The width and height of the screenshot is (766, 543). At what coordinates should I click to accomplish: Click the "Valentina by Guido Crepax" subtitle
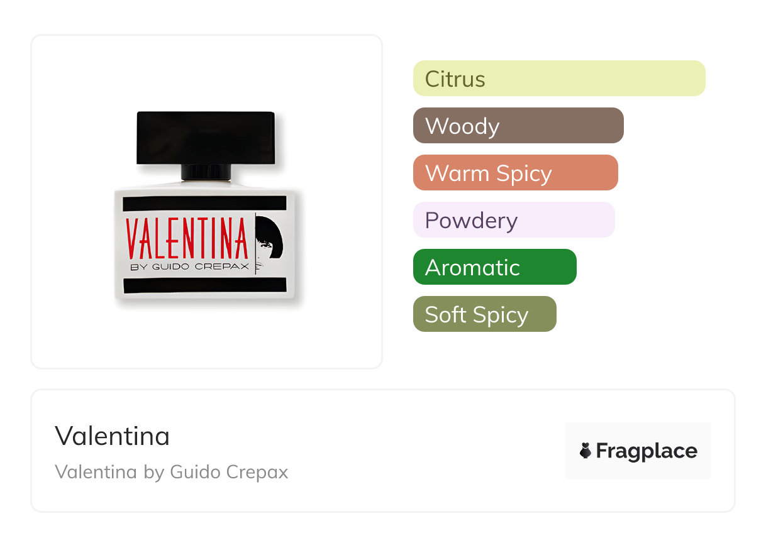(x=171, y=472)
